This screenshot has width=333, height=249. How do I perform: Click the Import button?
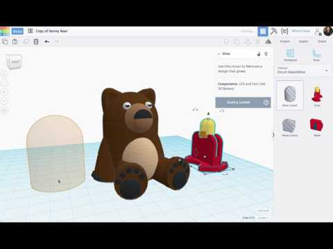[x=285, y=41]
